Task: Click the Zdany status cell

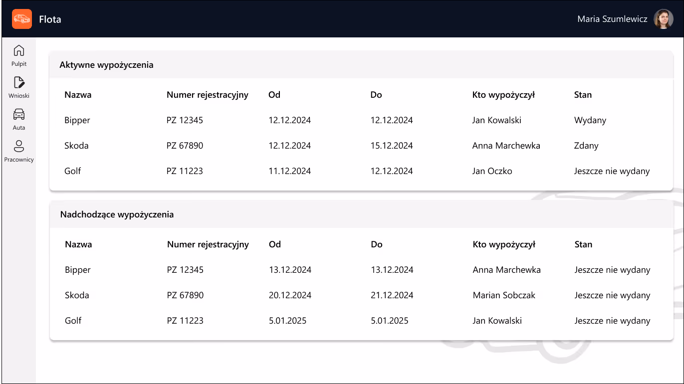Action: point(586,146)
